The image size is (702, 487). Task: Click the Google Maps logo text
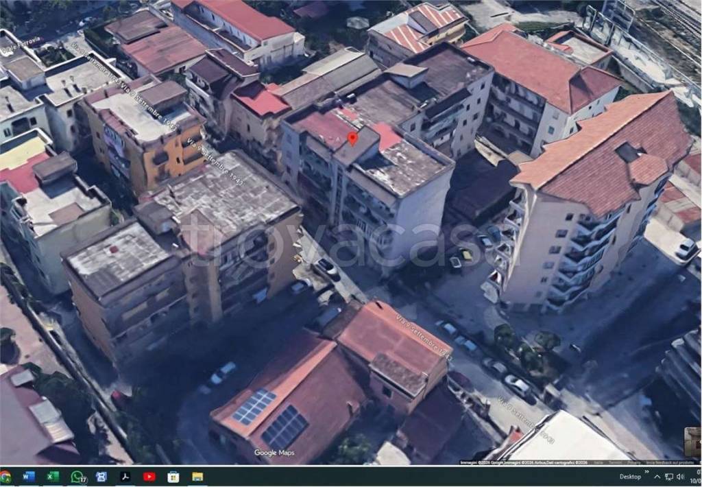[274, 453]
